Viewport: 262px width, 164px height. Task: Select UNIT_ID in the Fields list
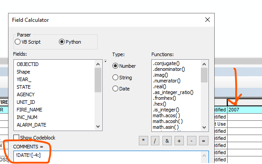(x=26, y=102)
